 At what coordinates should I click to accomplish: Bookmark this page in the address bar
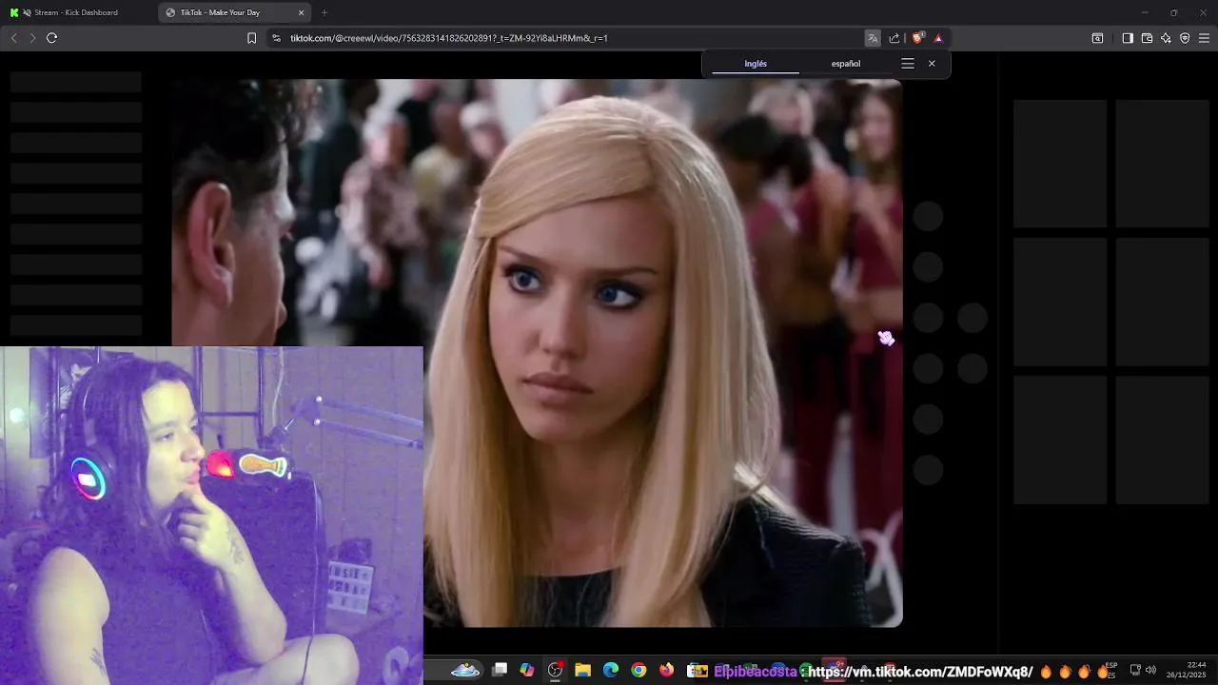click(251, 38)
